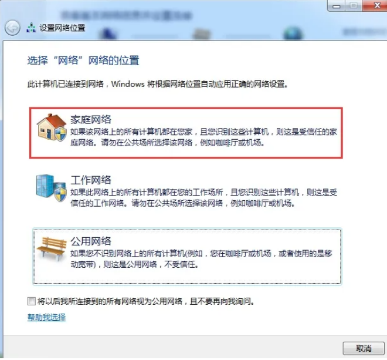Go back using the round arrow button
Screen dimensions: 387x360
pyautogui.click(x=12, y=28)
